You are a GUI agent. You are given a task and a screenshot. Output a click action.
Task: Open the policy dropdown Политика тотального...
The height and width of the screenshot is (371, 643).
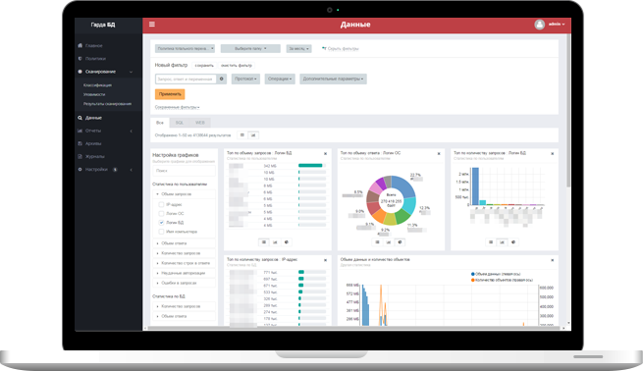[185, 48]
